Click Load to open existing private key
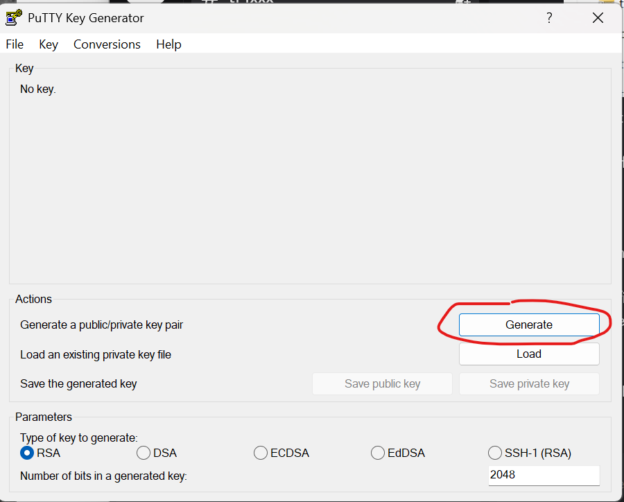 528,354
